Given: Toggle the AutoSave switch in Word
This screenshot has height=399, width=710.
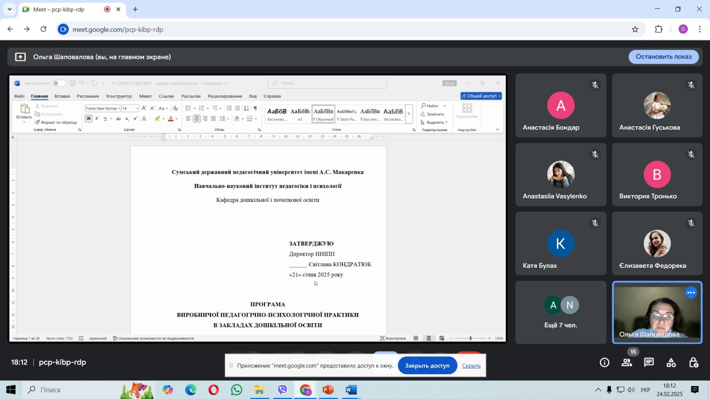Looking at the screenshot, I should (59, 83).
